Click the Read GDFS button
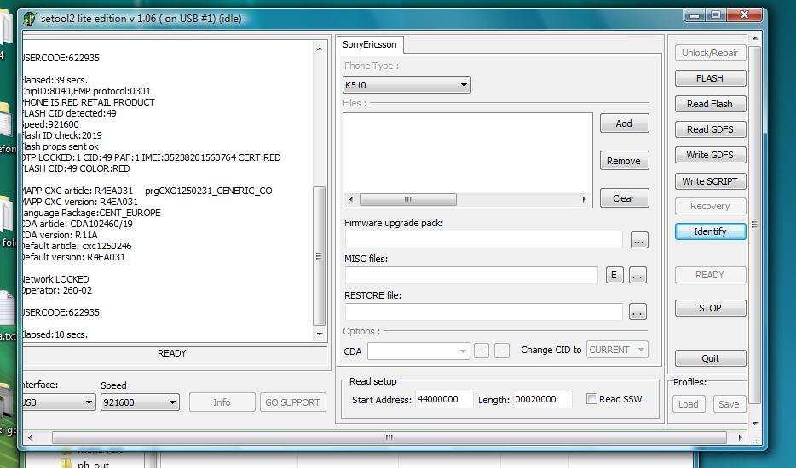This screenshot has height=468, width=796. click(x=710, y=129)
